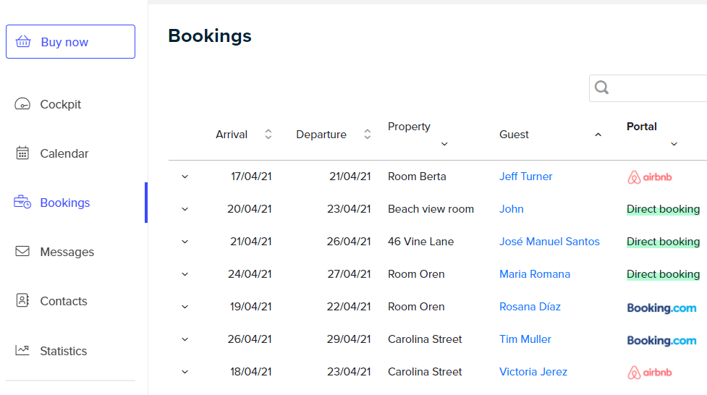Open guest link José Manuel Santos

click(x=549, y=242)
